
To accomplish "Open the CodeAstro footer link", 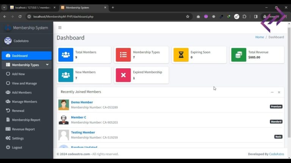I will (276, 154).
